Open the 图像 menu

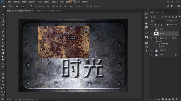[24, 2]
